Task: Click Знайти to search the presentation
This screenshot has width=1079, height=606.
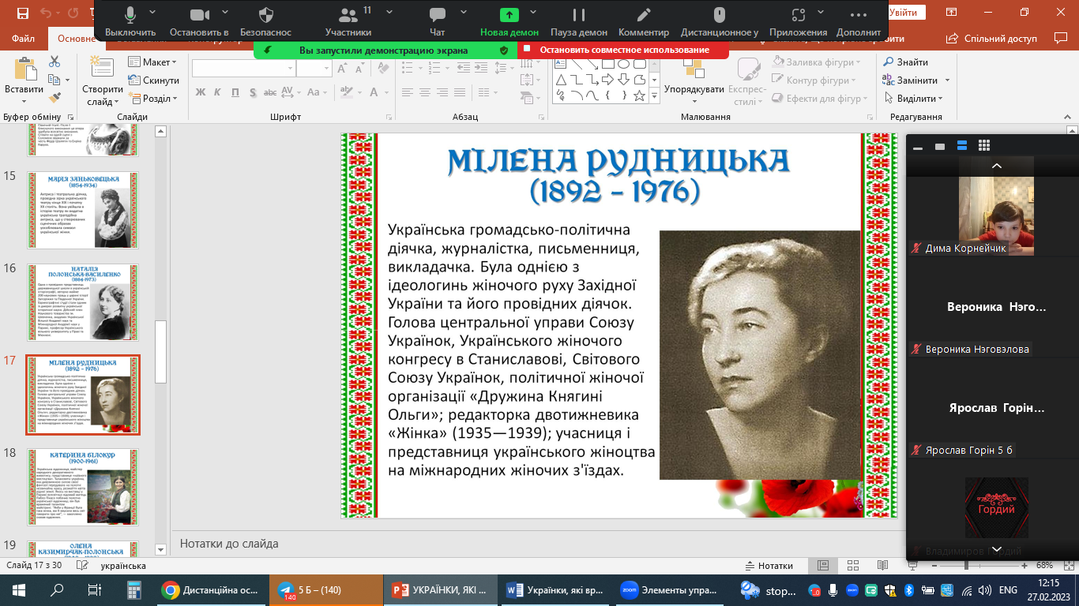Action: (905, 62)
